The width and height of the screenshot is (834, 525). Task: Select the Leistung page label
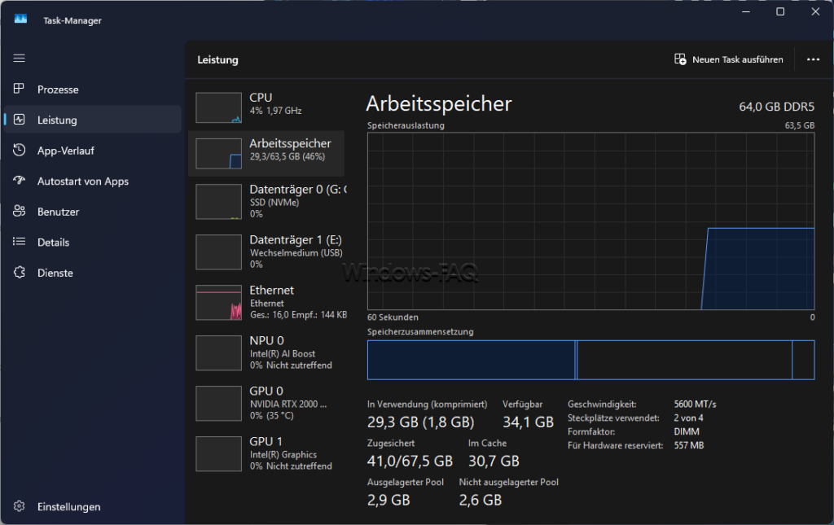click(x=57, y=120)
